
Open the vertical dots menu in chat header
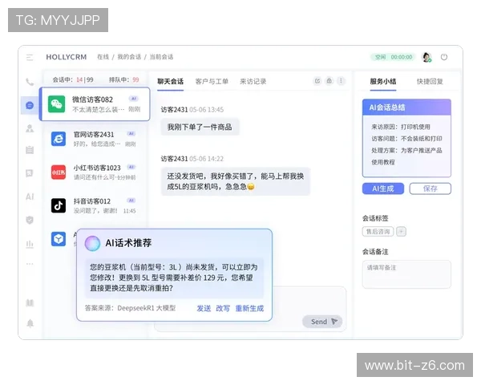click(341, 81)
